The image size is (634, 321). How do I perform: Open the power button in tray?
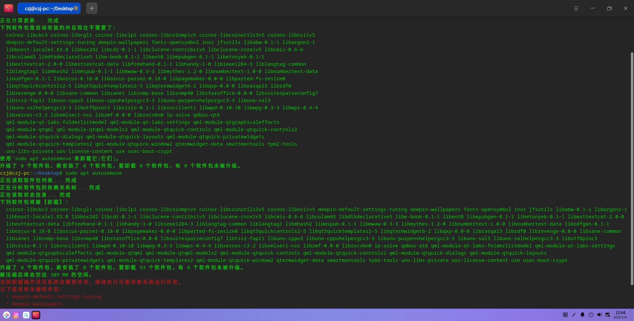tap(591, 315)
